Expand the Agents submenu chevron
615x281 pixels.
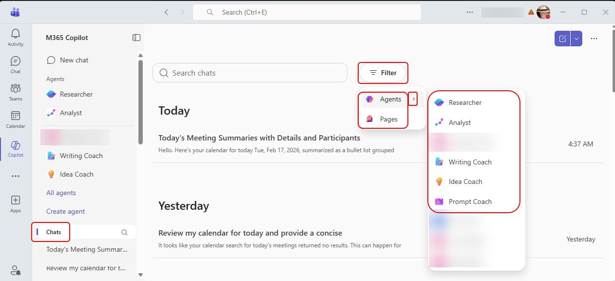point(413,99)
